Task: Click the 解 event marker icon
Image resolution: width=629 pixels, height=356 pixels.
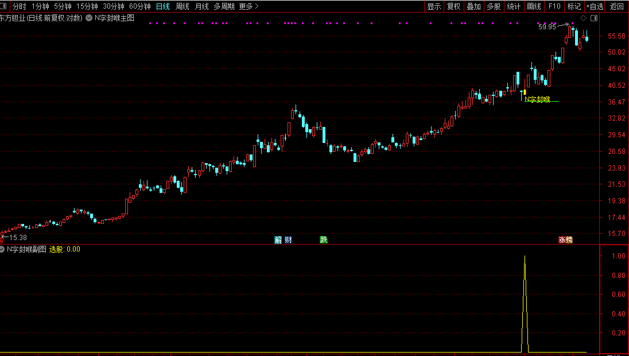Action: point(278,239)
